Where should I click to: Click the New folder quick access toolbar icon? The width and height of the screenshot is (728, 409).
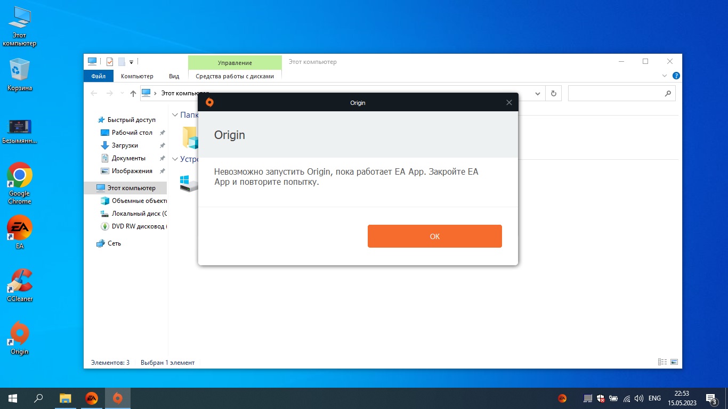pos(122,62)
